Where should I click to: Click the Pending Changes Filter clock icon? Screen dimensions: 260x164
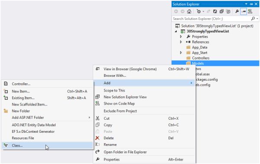[198, 11]
